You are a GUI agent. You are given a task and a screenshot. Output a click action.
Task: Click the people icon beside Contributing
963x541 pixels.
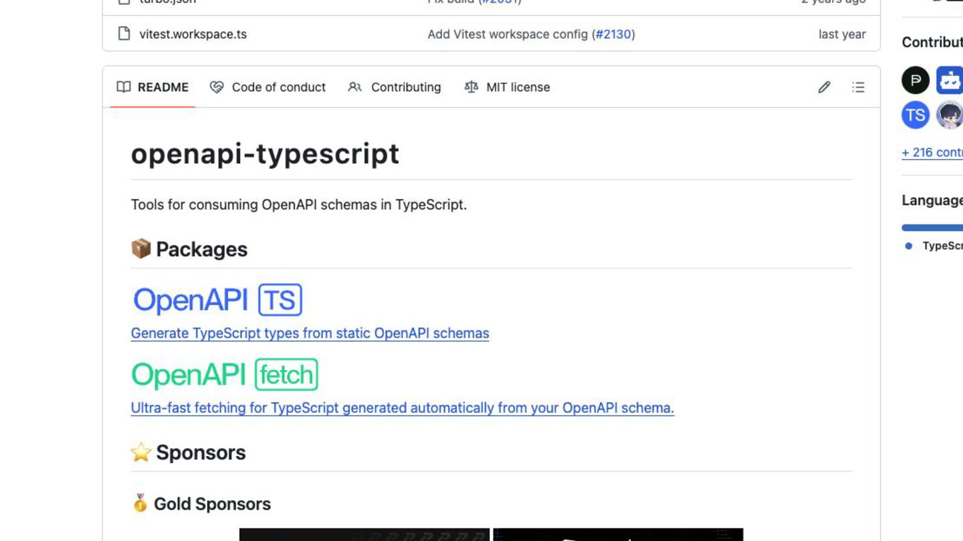(x=355, y=87)
